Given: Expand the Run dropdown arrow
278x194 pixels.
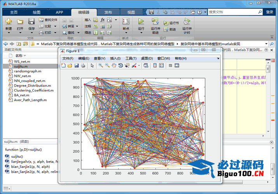Looking at the screenshot, I should 141,33.
